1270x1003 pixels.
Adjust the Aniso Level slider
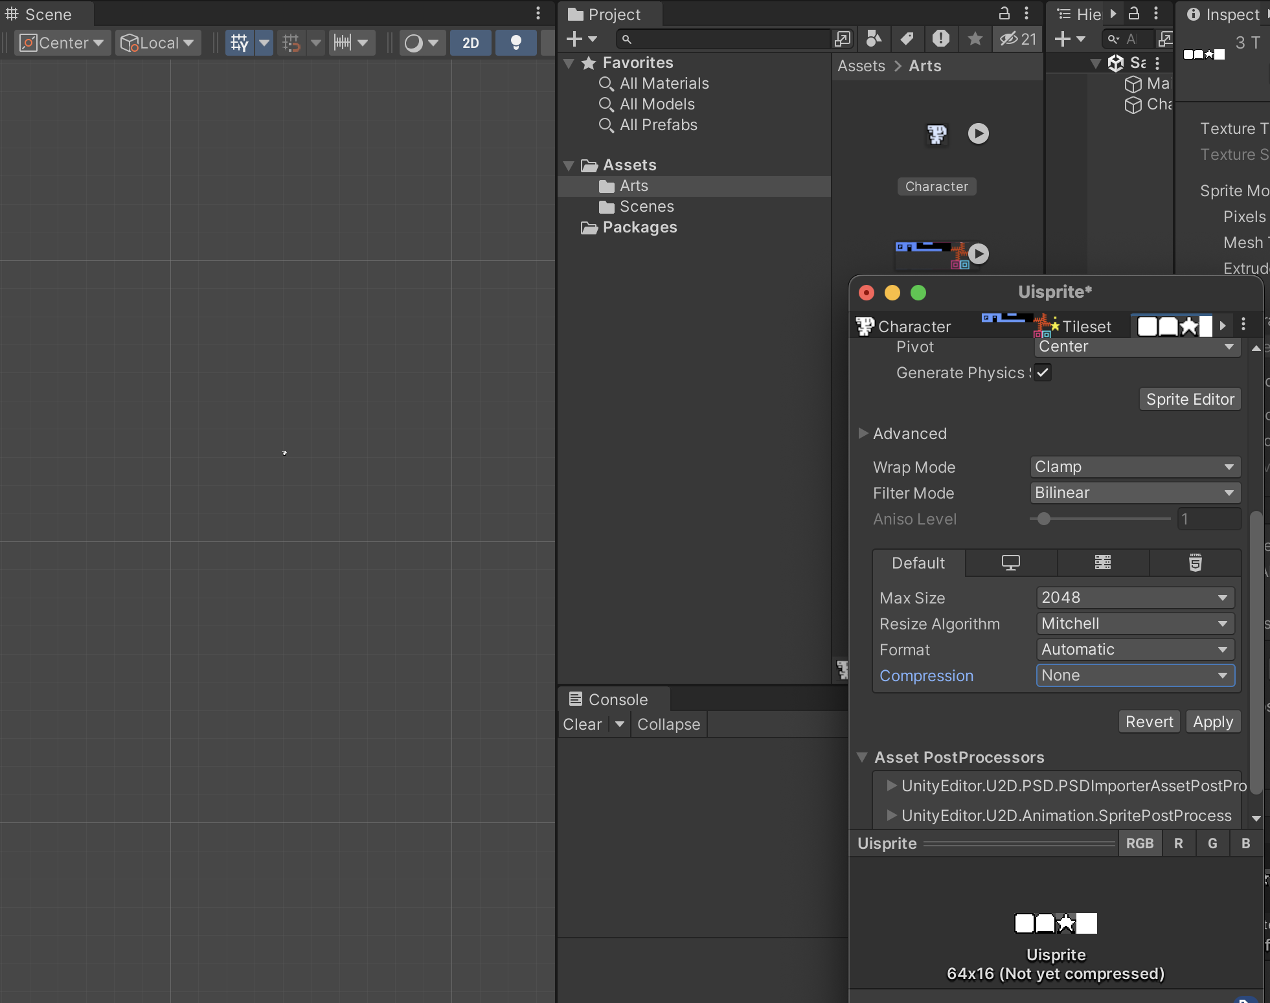[1043, 519]
